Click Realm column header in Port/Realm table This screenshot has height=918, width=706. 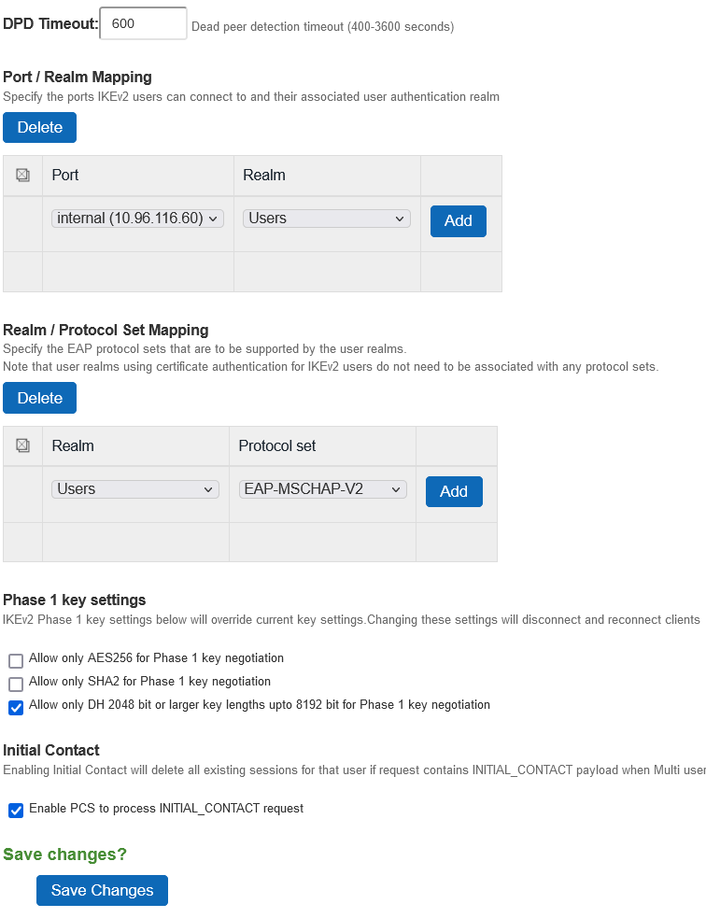[x=264, y=175]
